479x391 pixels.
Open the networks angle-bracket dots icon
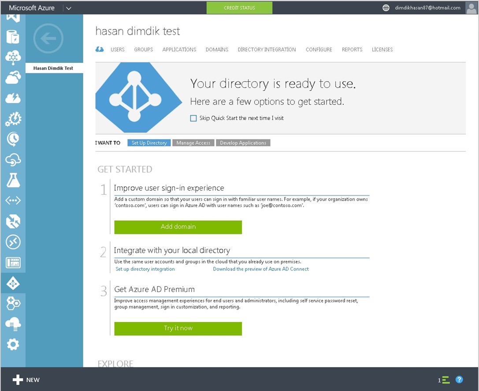pyautogui.click(x=13, y=201)
